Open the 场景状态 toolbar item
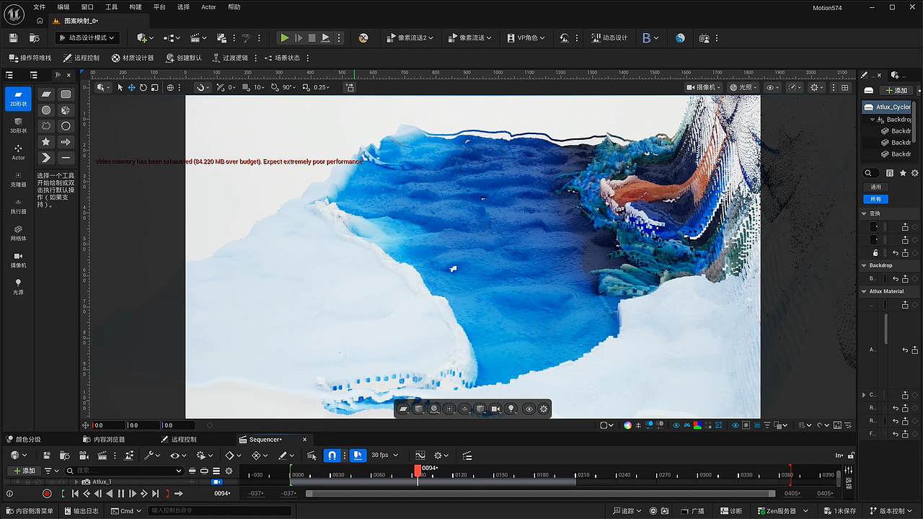923x519 pixels. [282, 58]
